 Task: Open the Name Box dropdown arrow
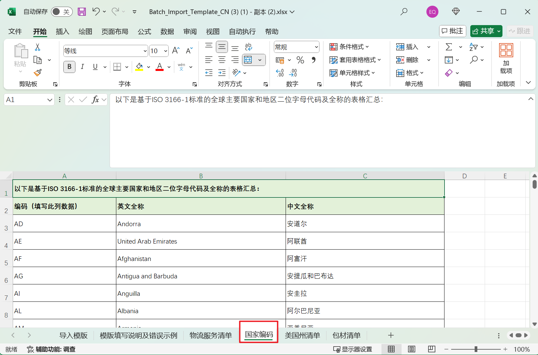[50, 100]
